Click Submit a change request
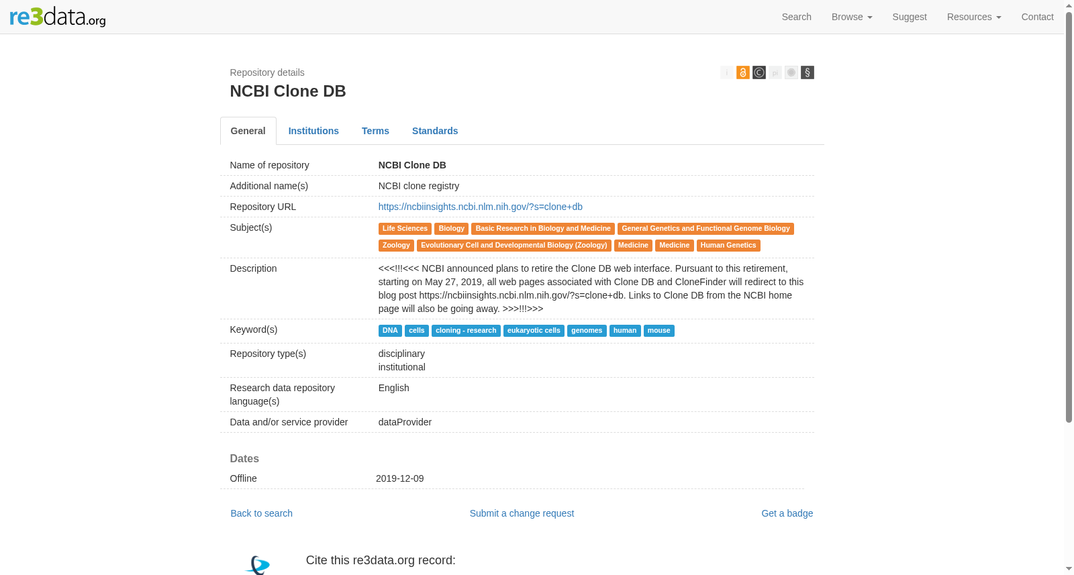The image size is (1074, 575). [522, 513]
